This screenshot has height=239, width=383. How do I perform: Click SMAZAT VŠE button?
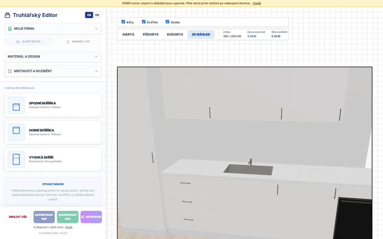point(18,217)
